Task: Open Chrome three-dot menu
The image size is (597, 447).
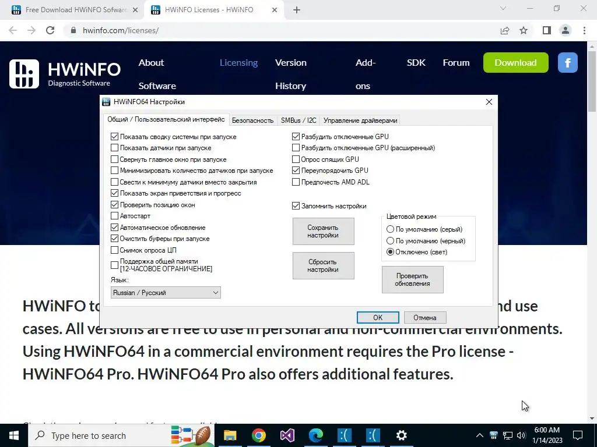Action: coord(584,30)
